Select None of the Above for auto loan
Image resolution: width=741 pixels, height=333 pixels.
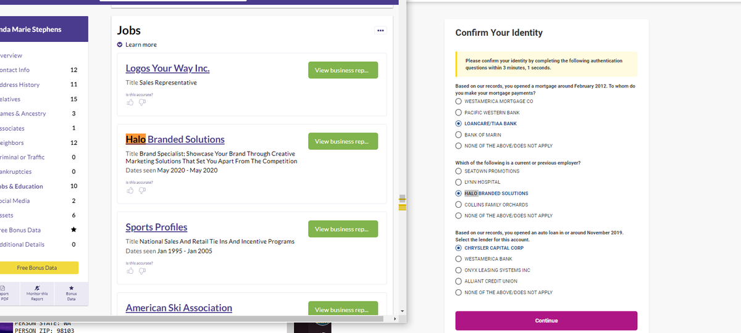[458, 292]
